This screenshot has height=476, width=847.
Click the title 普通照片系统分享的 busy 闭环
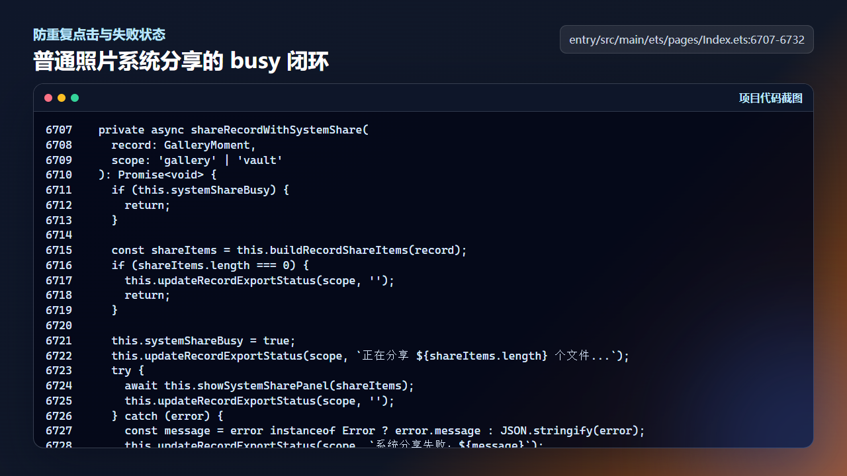(x=181, y=61)
